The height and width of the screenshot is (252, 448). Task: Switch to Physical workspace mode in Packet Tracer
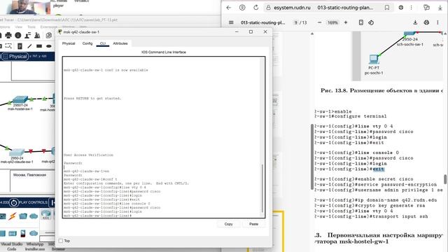coord(15,56)
